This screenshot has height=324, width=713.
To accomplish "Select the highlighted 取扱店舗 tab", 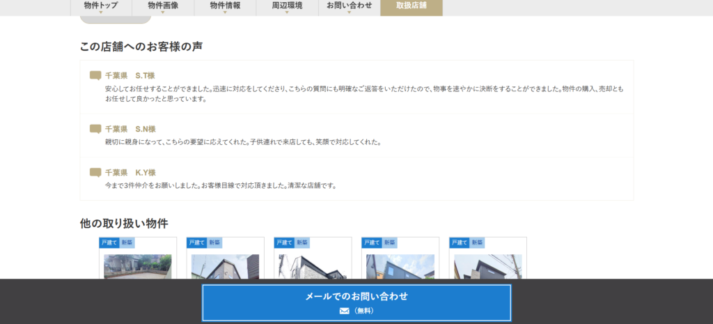I will [411, 6].
